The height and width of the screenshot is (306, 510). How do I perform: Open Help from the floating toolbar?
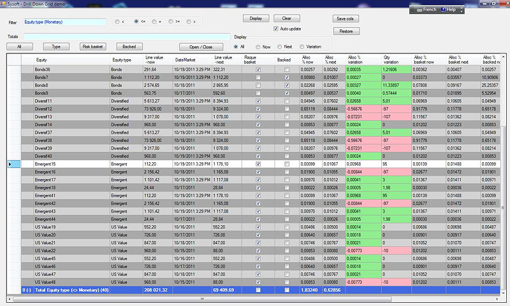(x=448, y=10)
